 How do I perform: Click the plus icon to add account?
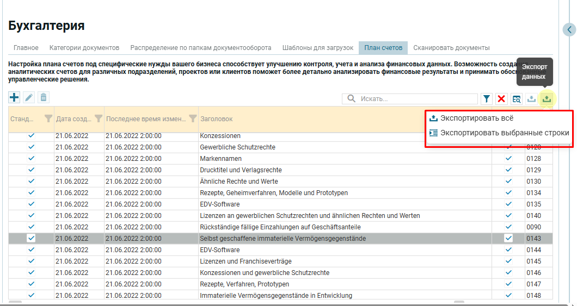[14, 97]
